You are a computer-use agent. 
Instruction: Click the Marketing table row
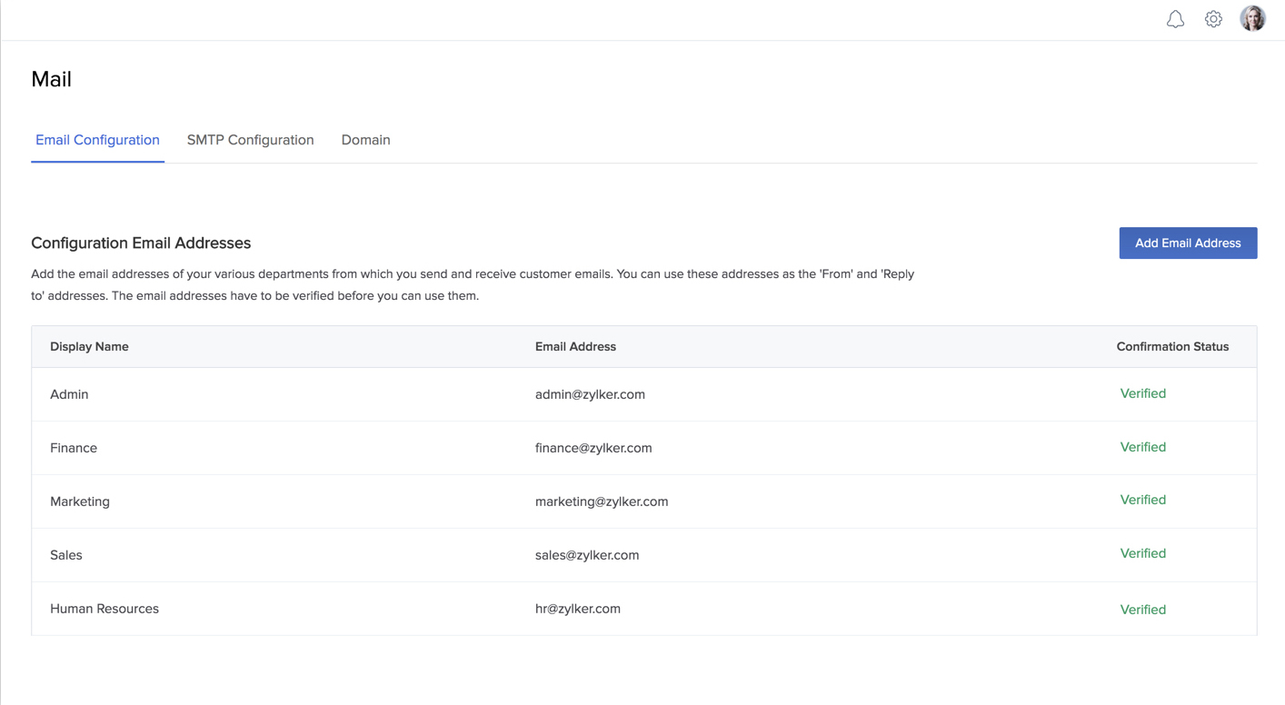coord(80,501)
